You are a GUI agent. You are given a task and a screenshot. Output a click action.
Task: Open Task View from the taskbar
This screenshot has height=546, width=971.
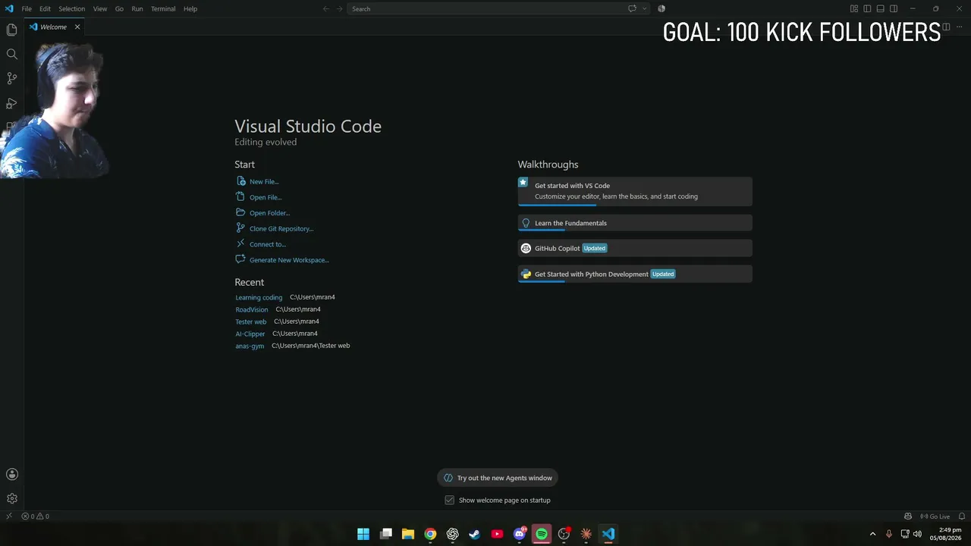[x=385, y=534]
